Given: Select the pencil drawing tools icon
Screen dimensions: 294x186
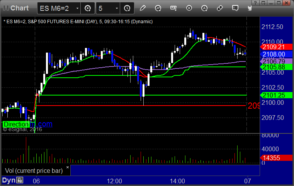Looking at the screenshot, I should click(143, 8).
